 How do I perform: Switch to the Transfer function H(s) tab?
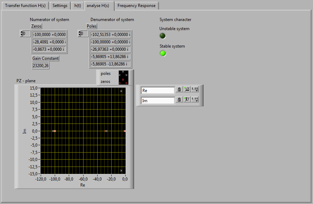25,6
